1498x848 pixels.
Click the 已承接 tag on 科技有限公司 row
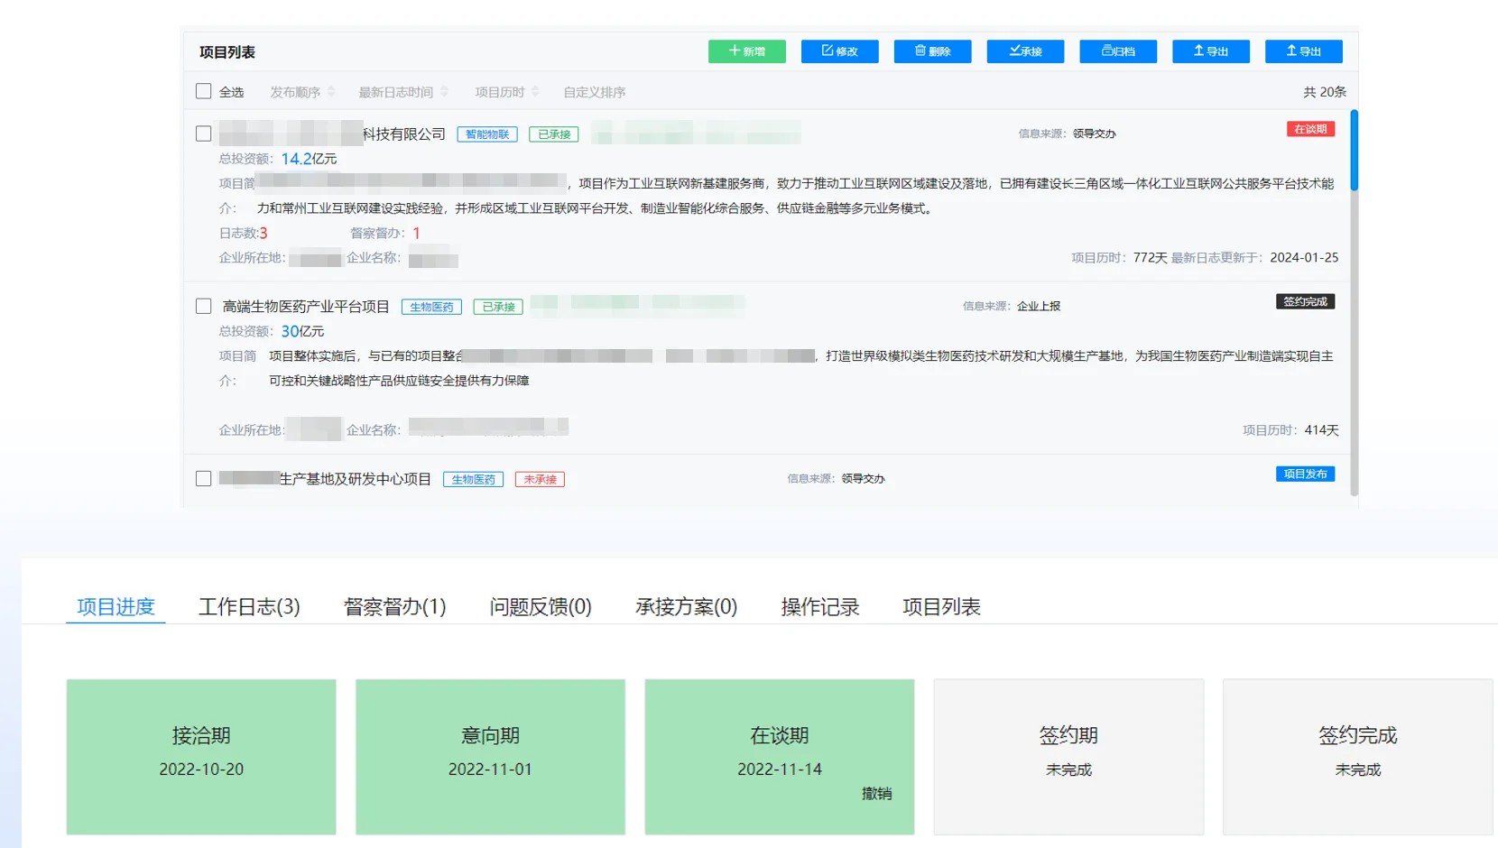(554, 134)
